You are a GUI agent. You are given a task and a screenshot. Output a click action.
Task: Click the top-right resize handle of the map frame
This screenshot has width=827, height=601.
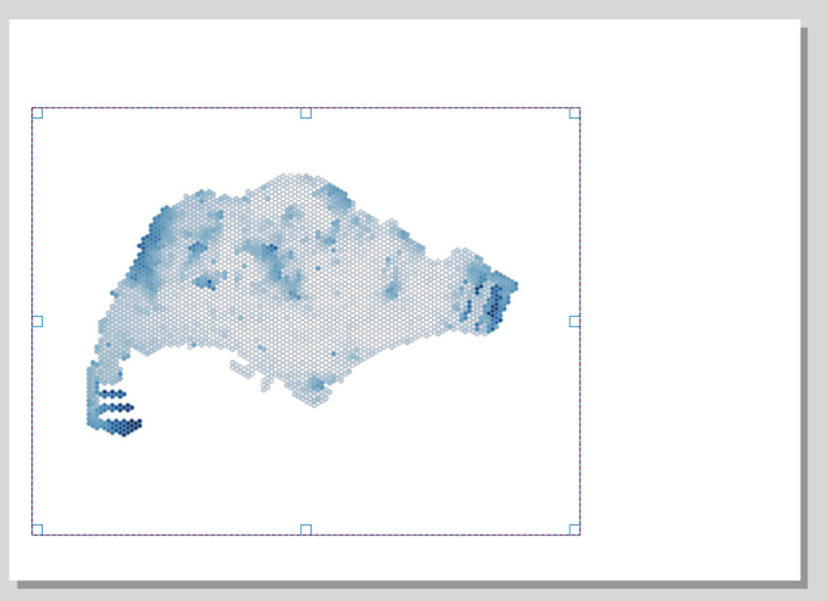[574, 113]
